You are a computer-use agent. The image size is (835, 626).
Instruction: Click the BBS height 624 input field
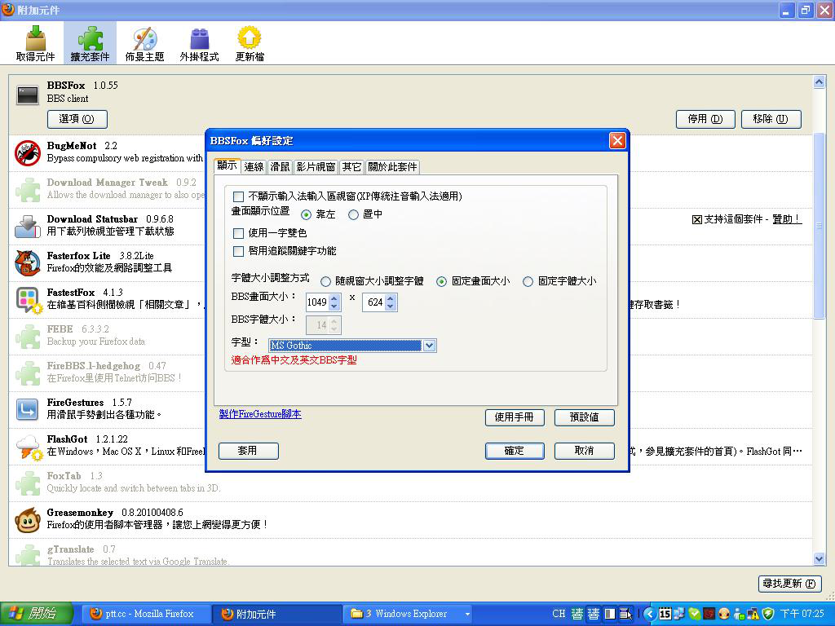(373, 302)
